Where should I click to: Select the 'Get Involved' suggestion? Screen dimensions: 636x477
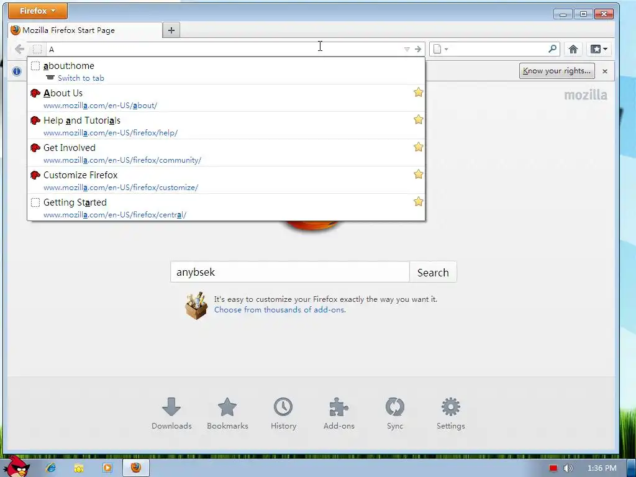coord(226,153)
